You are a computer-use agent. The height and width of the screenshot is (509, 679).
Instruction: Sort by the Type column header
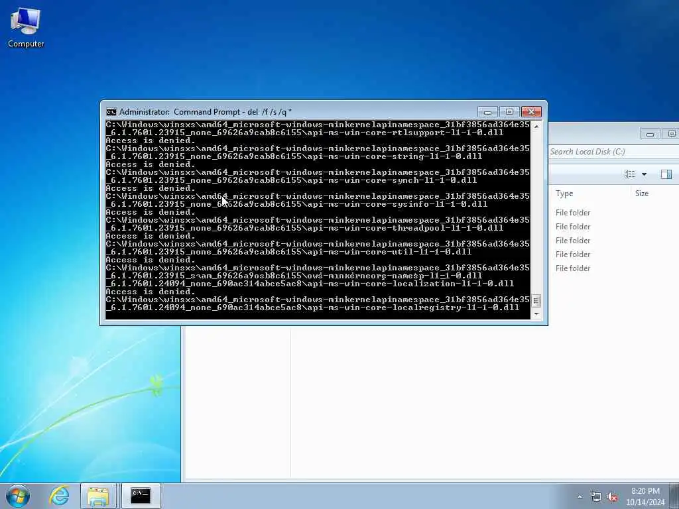tap(564, 194)
